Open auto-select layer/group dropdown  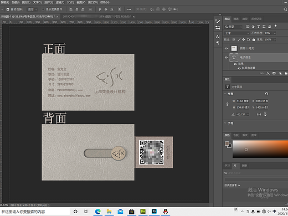(x=32, y=9)
